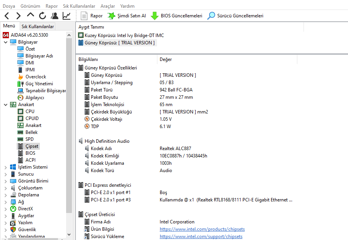The height and width of the screenshot is (240, 348).
Task: Expand the Güvenlik tree node
Action: 6,230
